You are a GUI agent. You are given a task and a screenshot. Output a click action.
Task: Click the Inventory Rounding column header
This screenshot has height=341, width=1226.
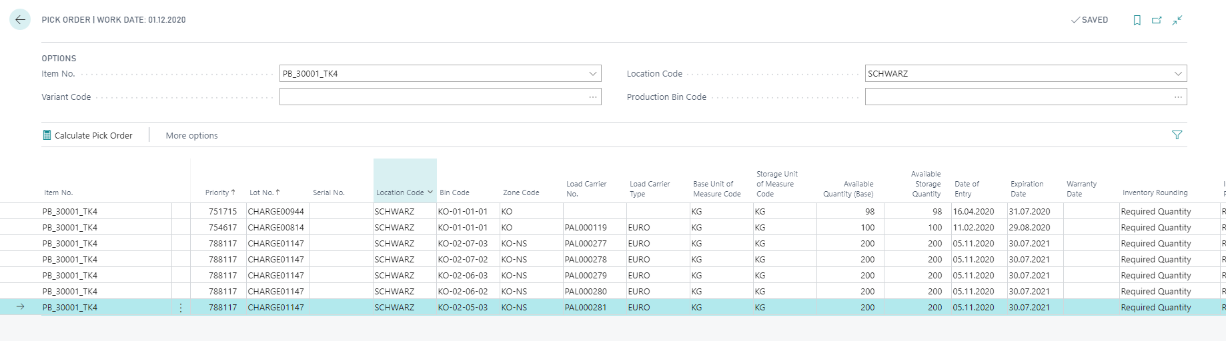pos(1155,192)
